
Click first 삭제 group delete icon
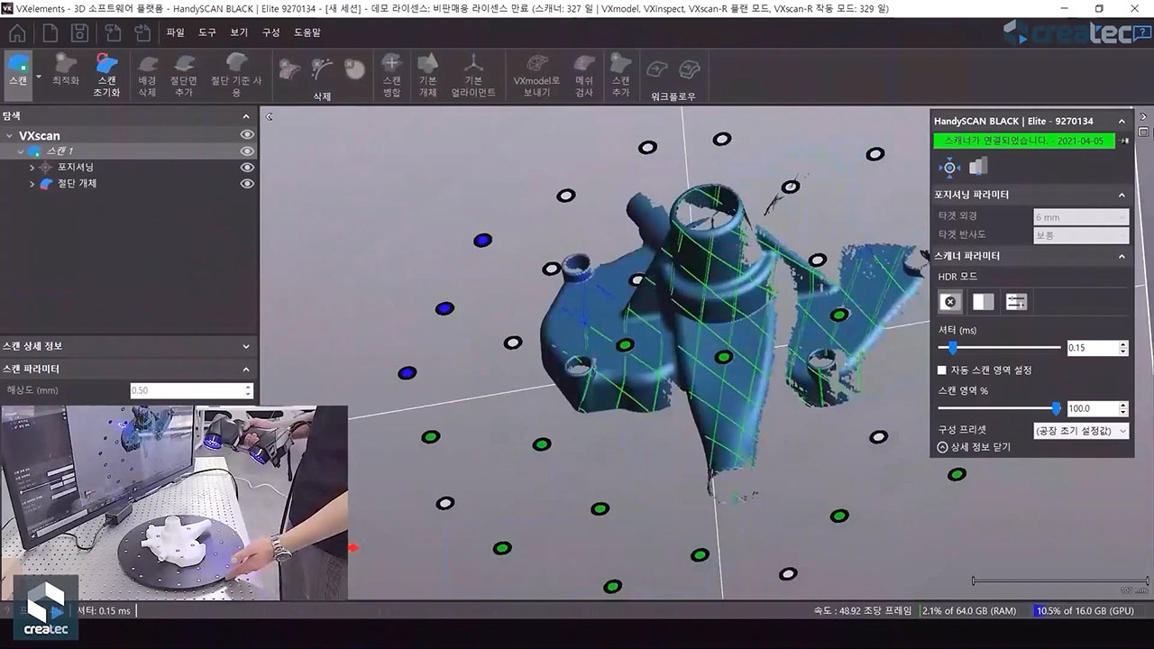[289, 69]
